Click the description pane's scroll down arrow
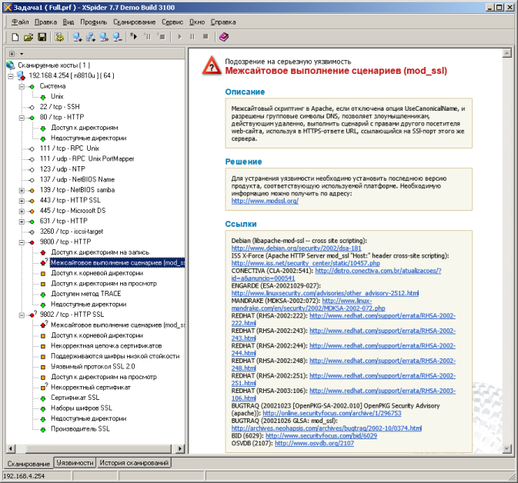Screen dimensions: 518x483 pos(506,448)
